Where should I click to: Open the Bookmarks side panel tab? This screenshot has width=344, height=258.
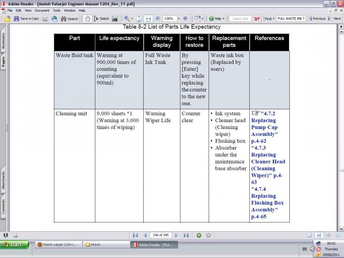click(x=3, y=41)
